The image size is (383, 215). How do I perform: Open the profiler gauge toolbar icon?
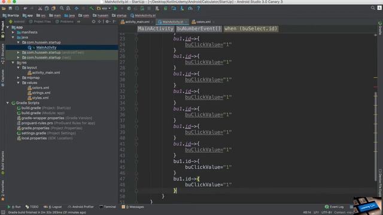[190, 8]
